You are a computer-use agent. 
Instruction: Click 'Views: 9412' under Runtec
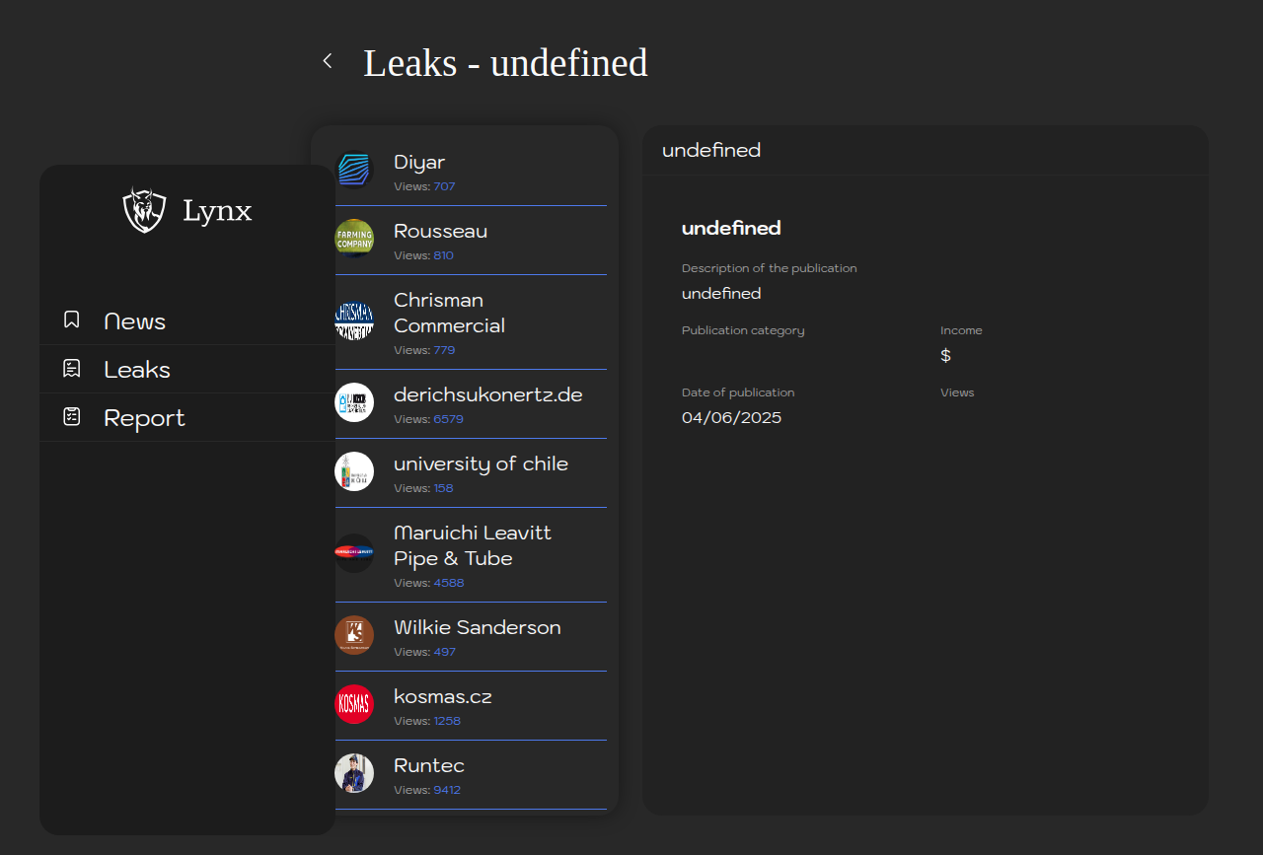tap(427, 790)
